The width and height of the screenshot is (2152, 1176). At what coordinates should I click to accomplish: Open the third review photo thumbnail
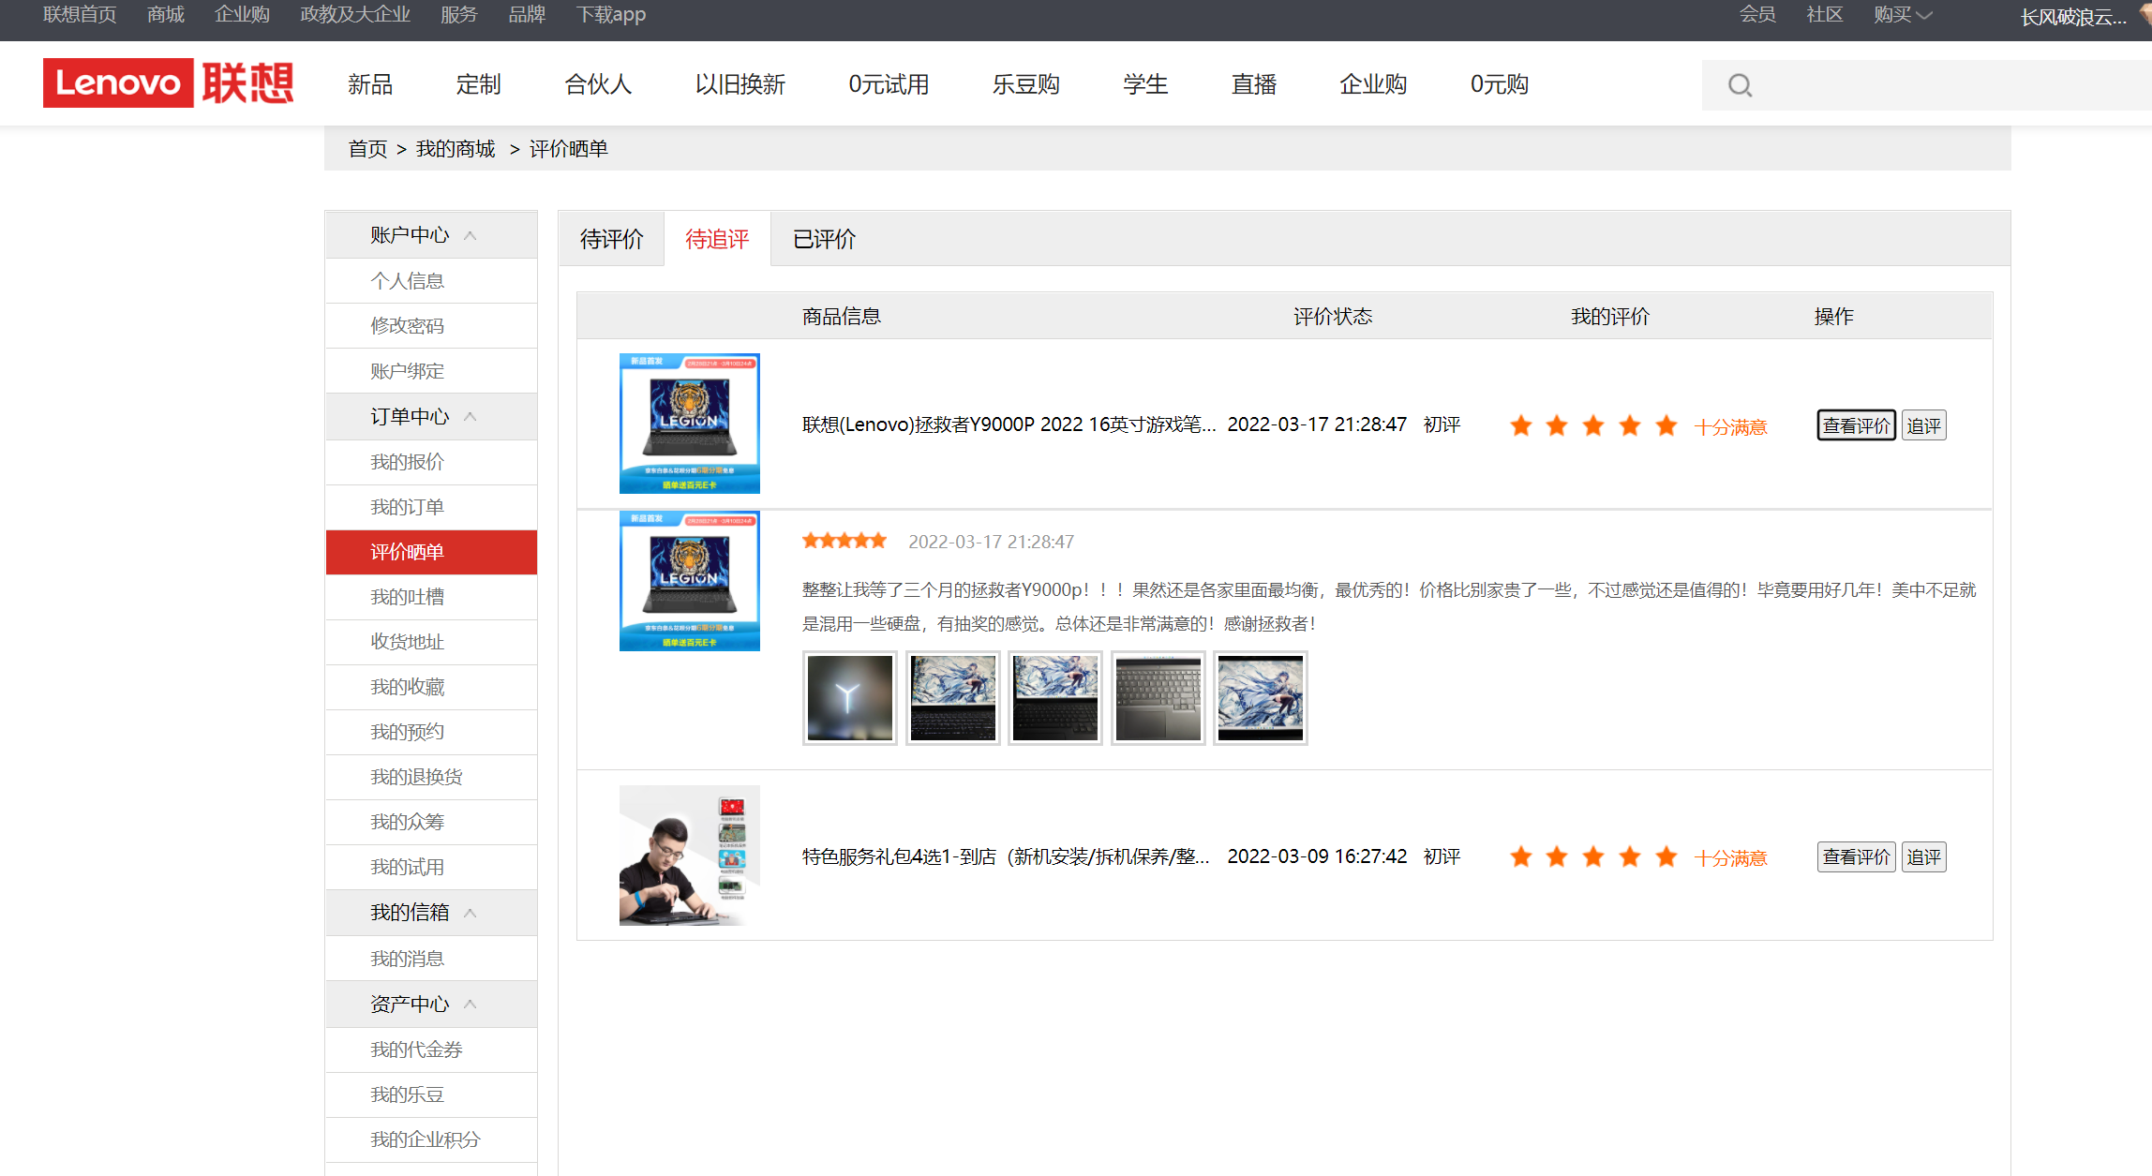tap(1055, 698)
